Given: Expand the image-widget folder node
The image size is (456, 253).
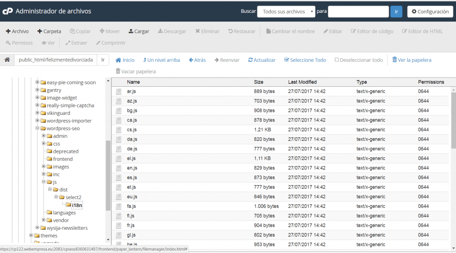Looking at the screenshot, I should coord(37,97).
